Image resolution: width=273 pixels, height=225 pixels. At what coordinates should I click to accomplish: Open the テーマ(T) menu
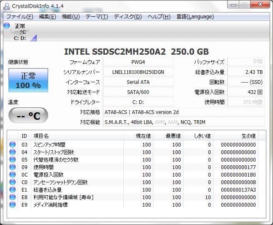97,17
